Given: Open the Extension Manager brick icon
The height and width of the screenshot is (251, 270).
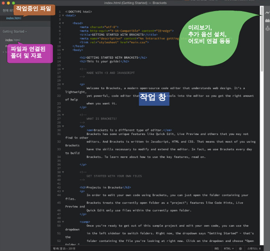Looking at the screenshot, I should pyautogui.click(x=267, y=21).
